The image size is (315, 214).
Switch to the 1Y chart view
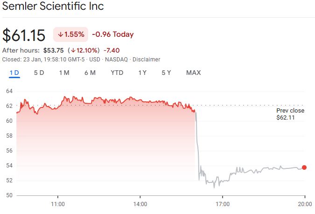142,73
